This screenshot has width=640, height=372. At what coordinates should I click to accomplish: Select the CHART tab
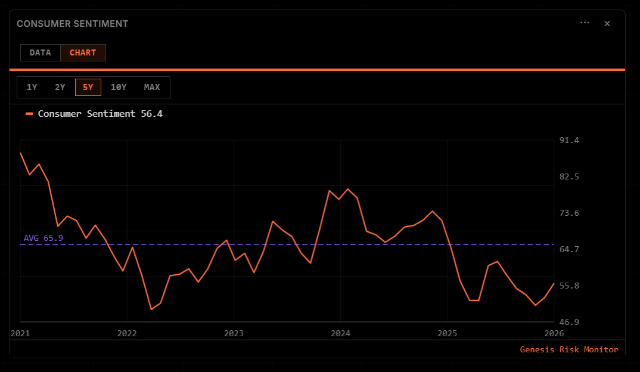click(83, 52)
